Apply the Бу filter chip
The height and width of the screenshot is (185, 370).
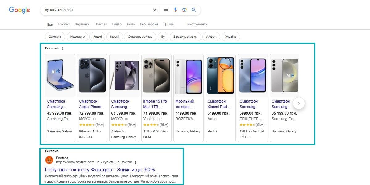tap(163, 37)
